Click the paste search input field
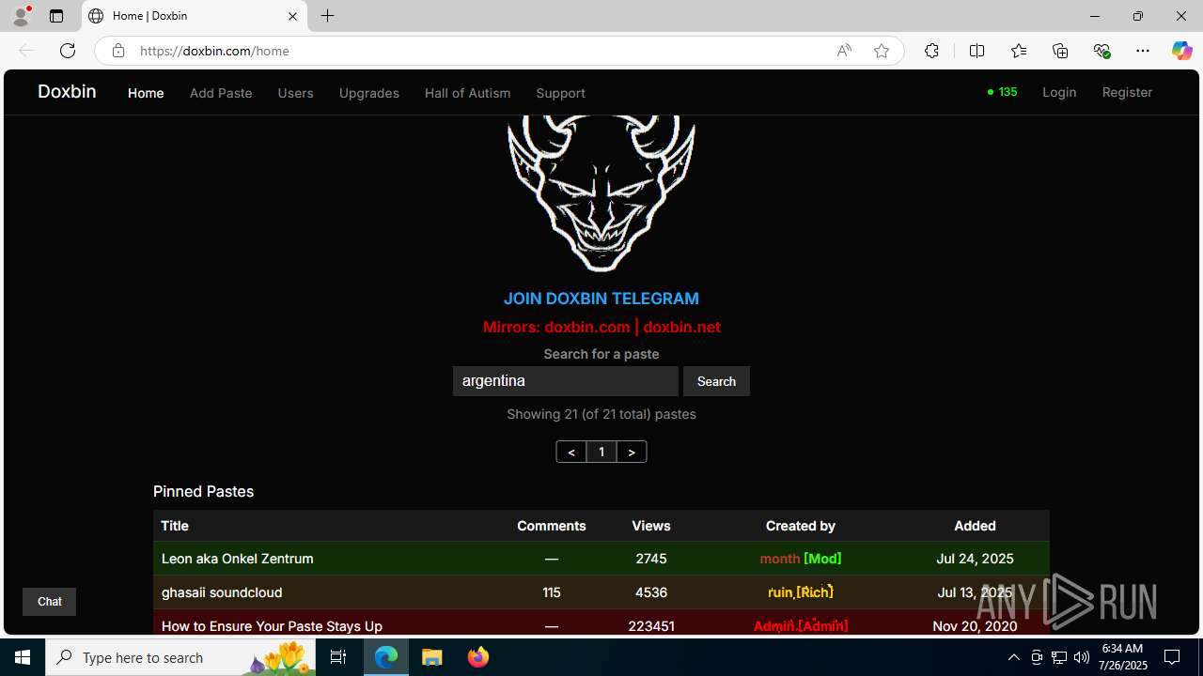Image resolution: width=1203 pixels, height=676 pixels. [565, 381]
